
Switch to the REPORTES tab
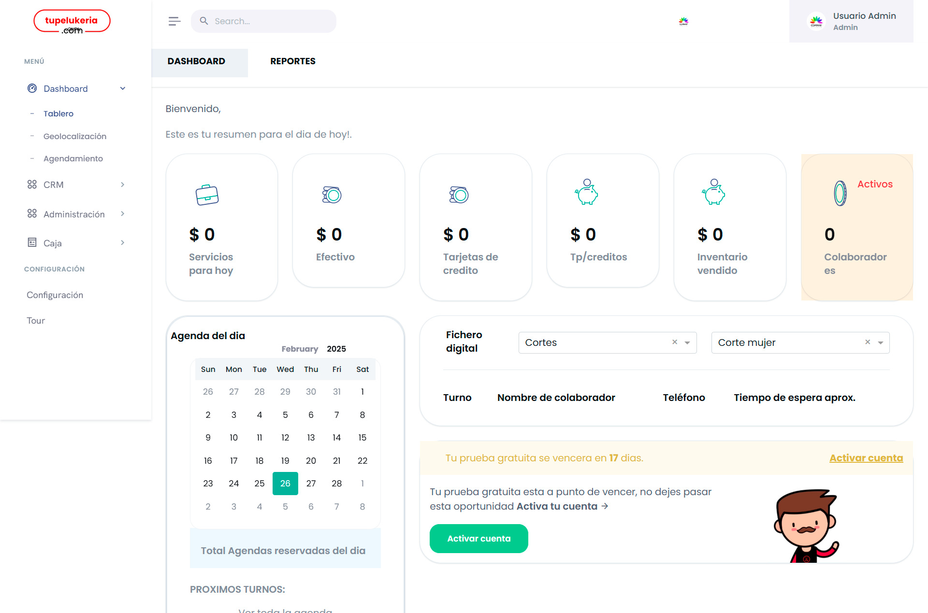292,61
